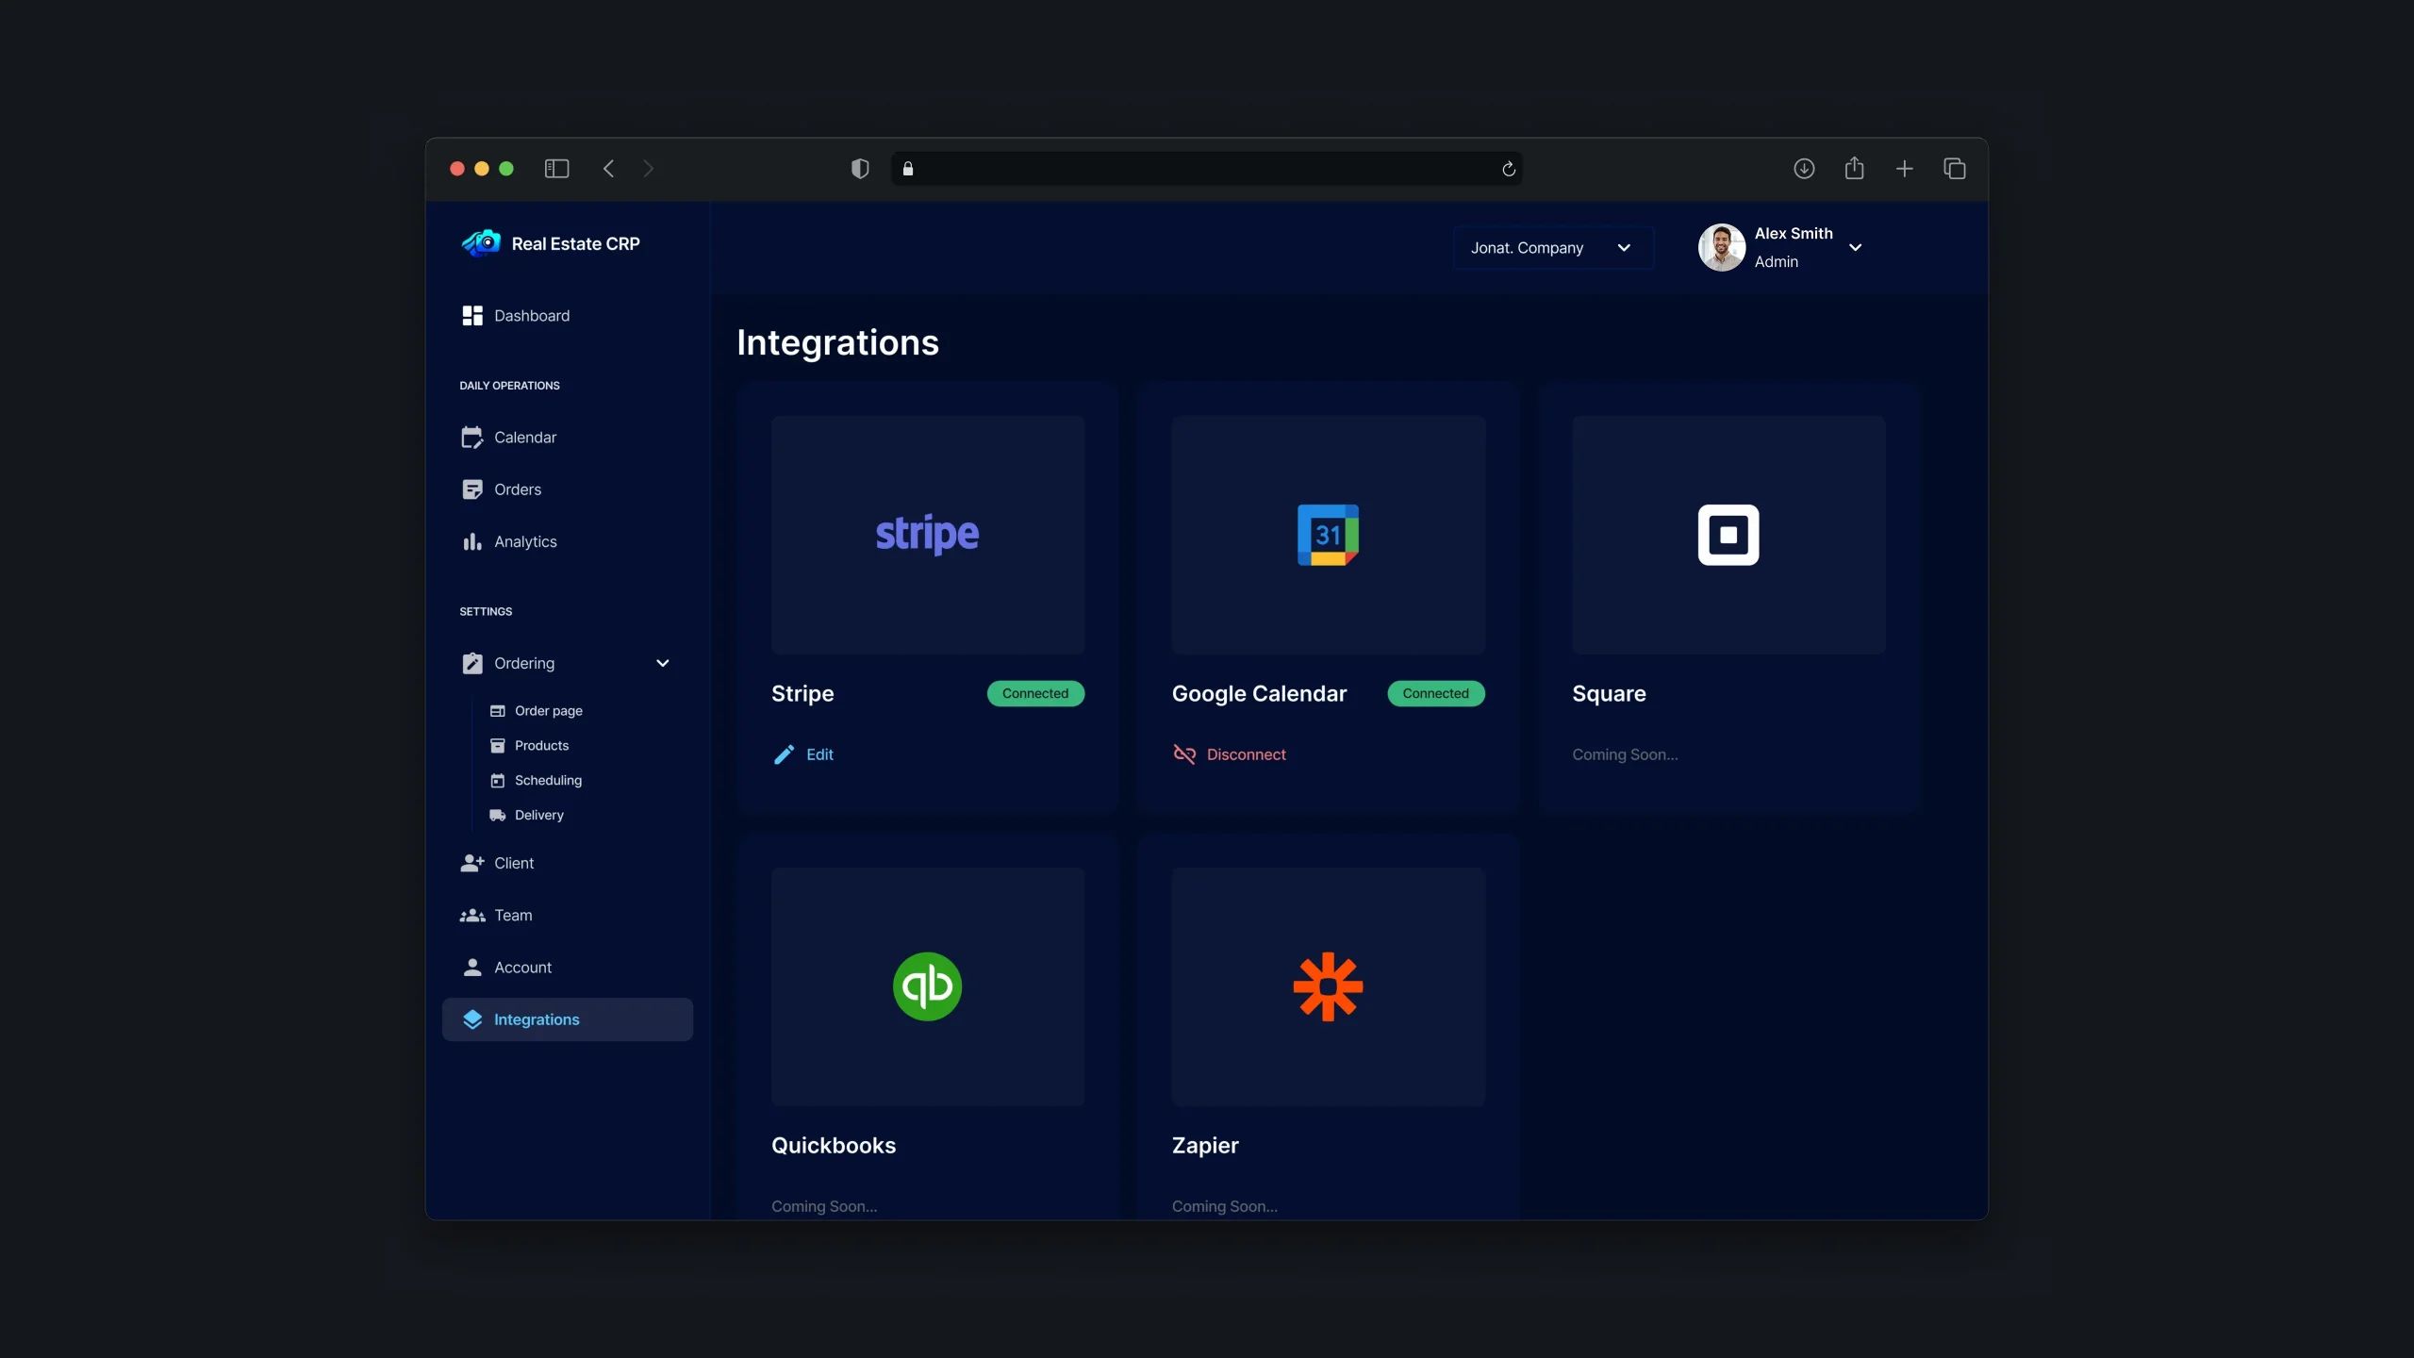Click the Scheduling calendar icon
2414x1358 pixels.
[x=498, y=781]
